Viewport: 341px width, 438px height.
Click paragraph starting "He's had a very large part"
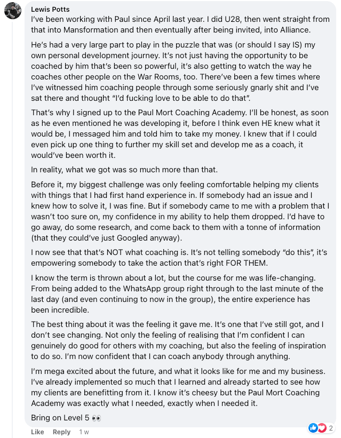(176, 71)
